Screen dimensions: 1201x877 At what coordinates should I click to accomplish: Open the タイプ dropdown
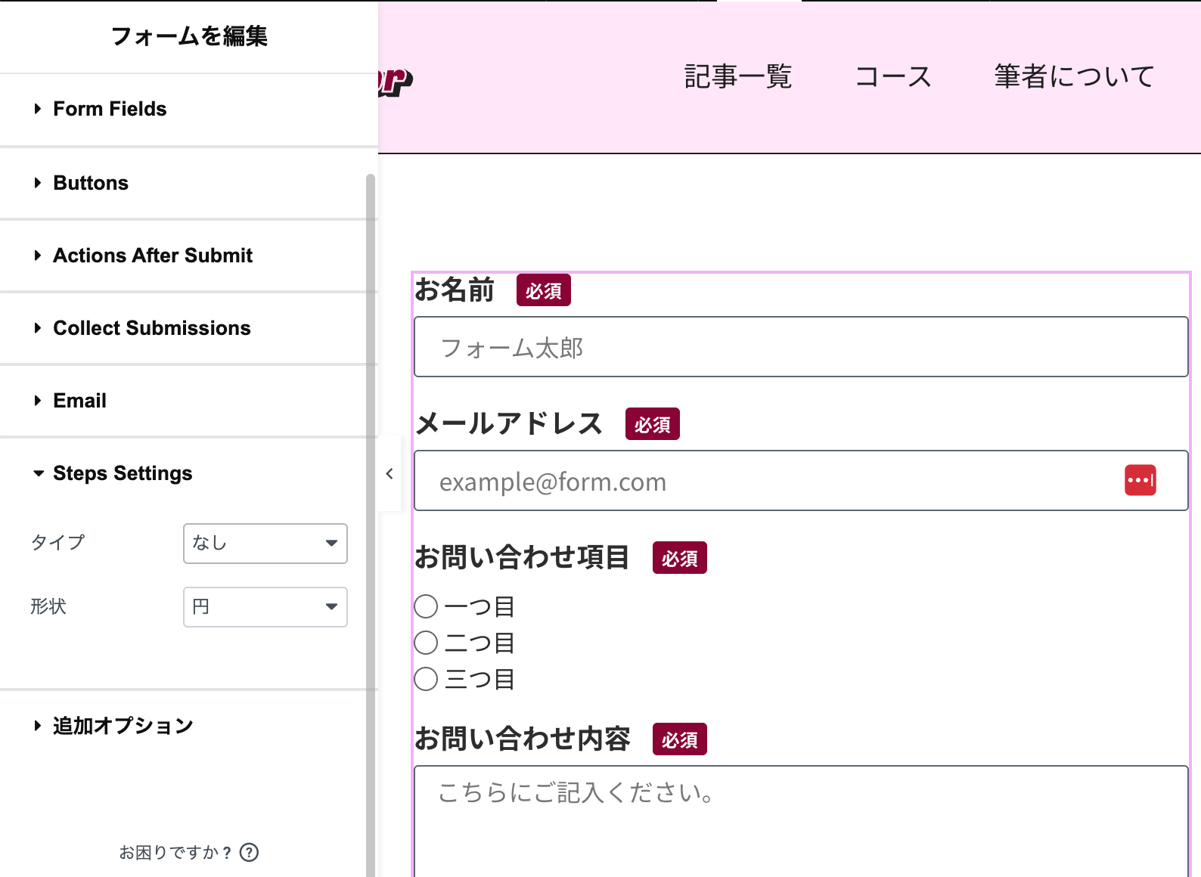(265, 544)
